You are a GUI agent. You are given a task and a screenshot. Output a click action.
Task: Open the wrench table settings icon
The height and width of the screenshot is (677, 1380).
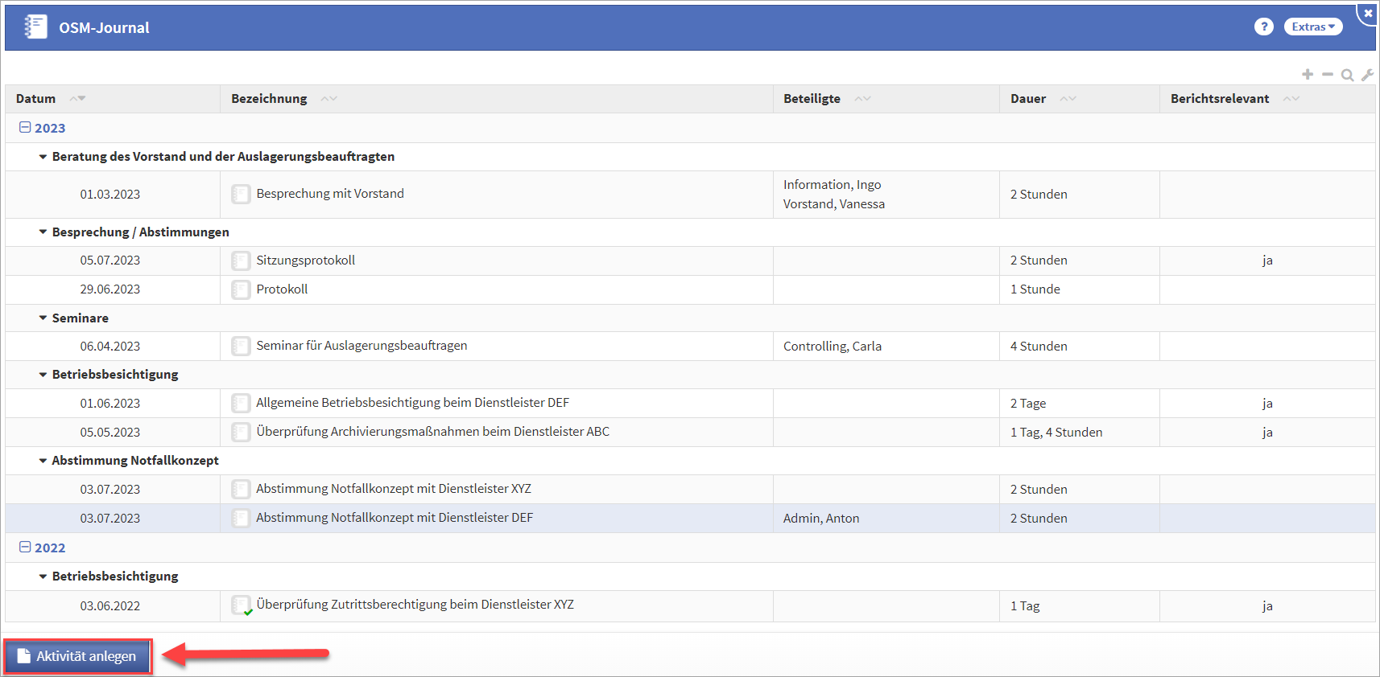tap(1367, 75)
